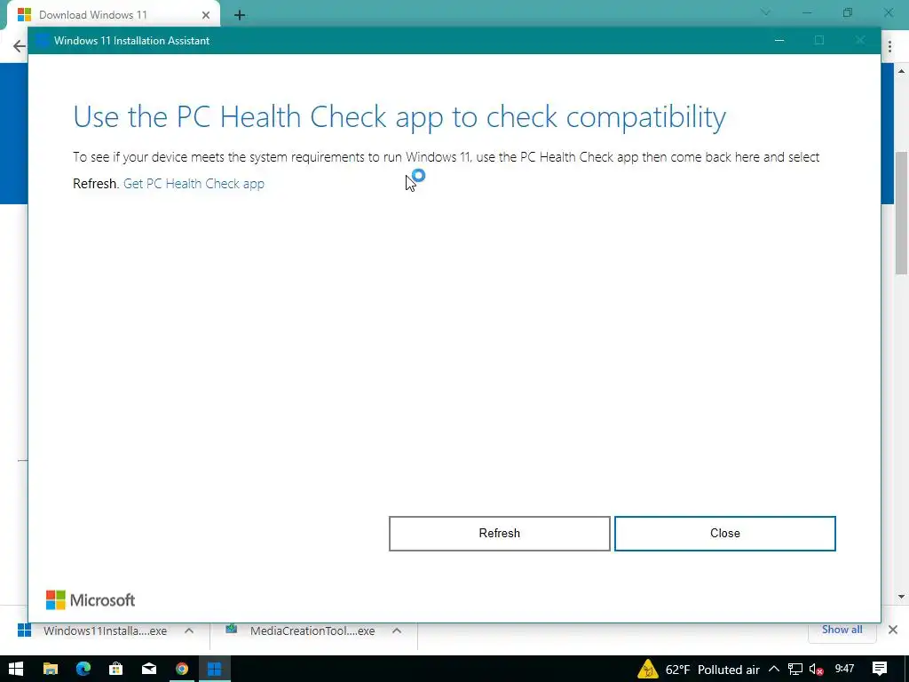This screenshot has width=909, height=682.
Task: Restore down the Chrome browser window
Action: [x=848, y=12]
